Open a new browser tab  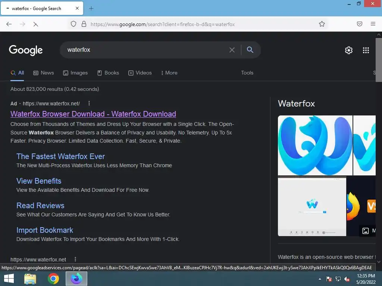pos(91,9)
